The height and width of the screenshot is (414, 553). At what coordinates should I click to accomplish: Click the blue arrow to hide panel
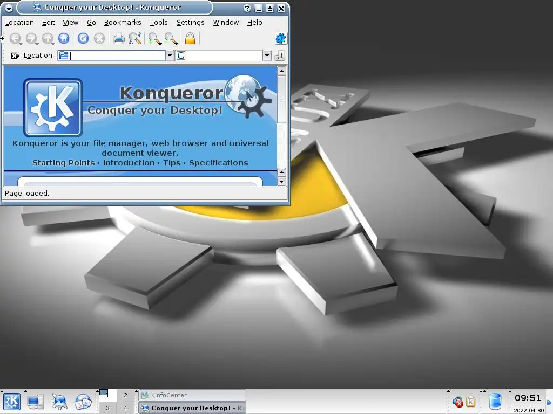click(x=549, y=402)
